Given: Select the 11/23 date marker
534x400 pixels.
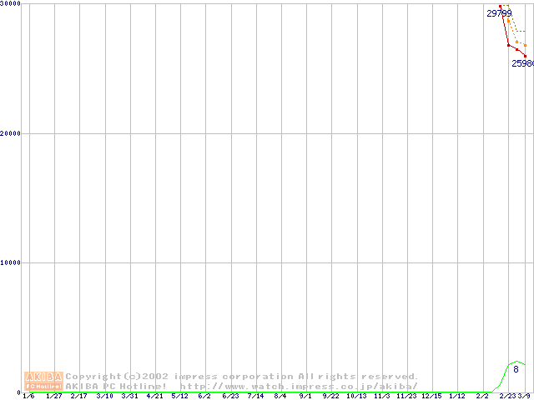Looking at the screenshot, I should pyautogui.click(x=406, y=396).
